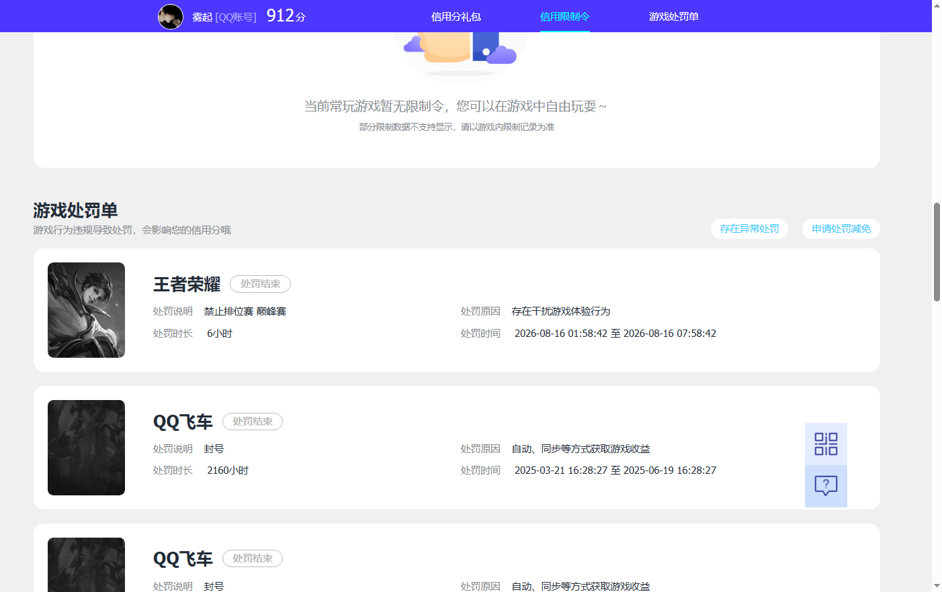The width and height of the screenshot is (942, 592).
Task: Open the QR code floating icon
Action: [x=826, y=444]
